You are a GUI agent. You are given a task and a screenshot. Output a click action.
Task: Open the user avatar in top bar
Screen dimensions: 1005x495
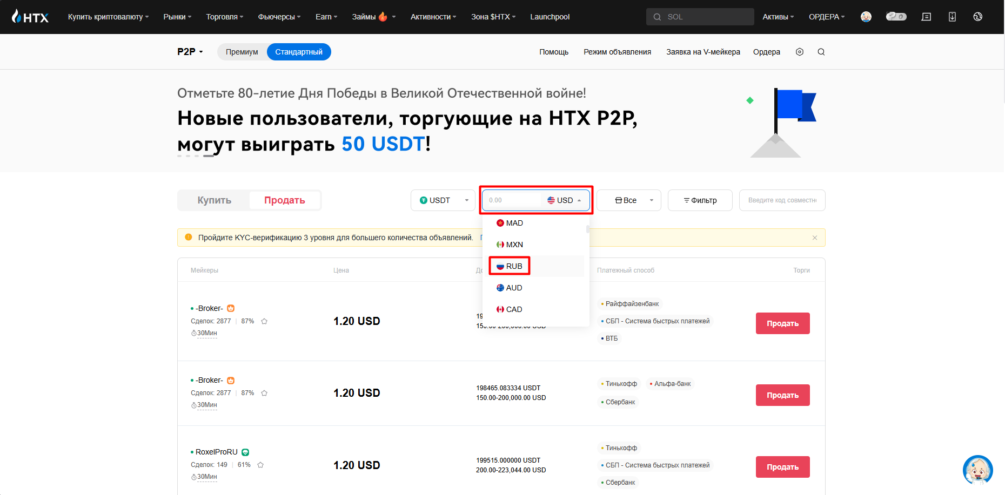pyautogui.click(x=866, y=17)
